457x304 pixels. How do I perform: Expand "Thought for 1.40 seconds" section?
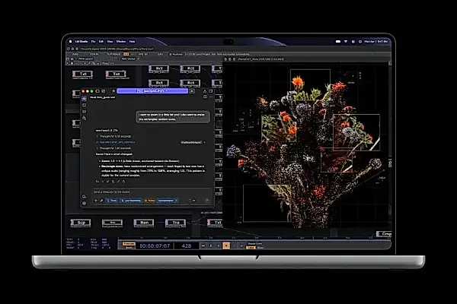coord(114,148)
